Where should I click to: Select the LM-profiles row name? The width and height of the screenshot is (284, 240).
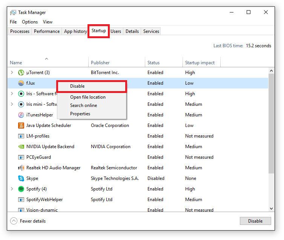click(38, 136)
